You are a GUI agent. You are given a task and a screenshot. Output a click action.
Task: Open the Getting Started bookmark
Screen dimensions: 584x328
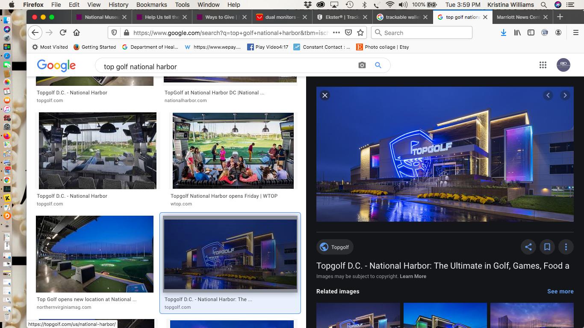coord(94,47)
